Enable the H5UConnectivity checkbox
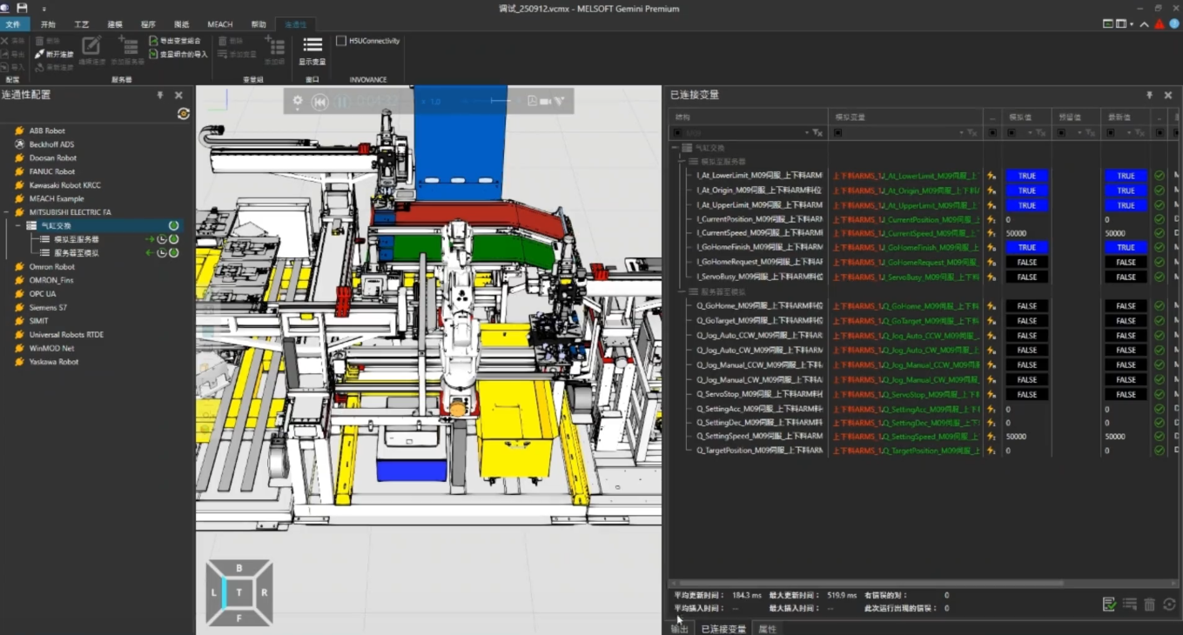Screen dimensions: 1183x635 341,41
